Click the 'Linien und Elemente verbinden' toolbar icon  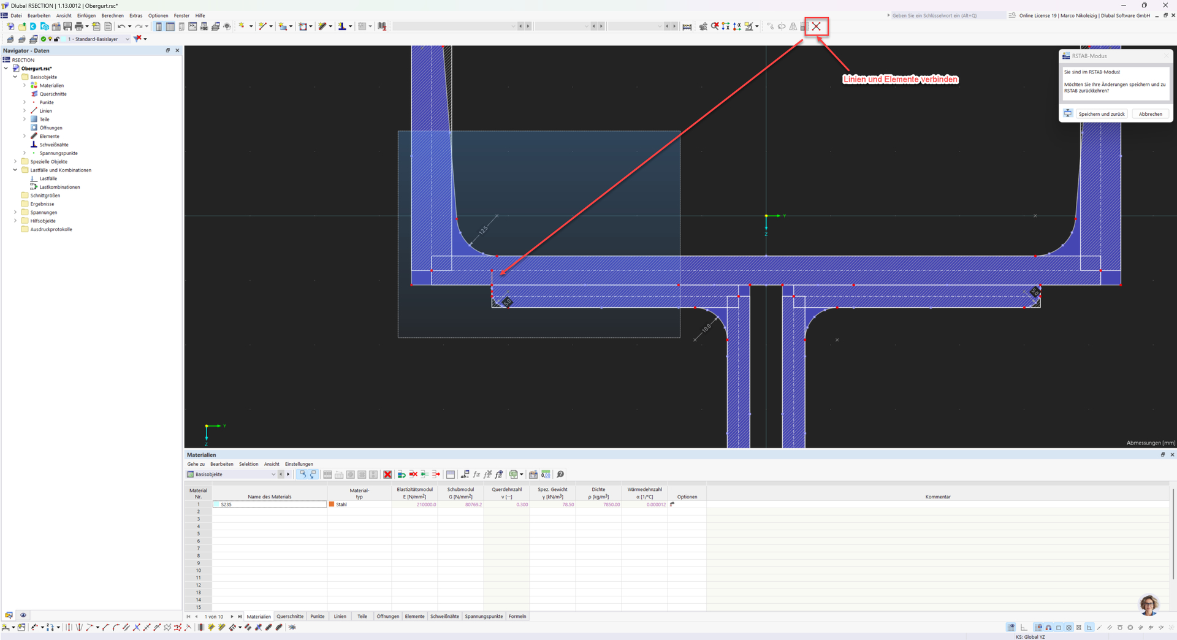pos(816,26)
